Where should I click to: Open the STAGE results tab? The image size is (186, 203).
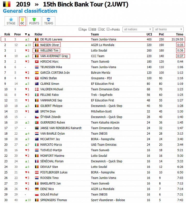point(11,21)
